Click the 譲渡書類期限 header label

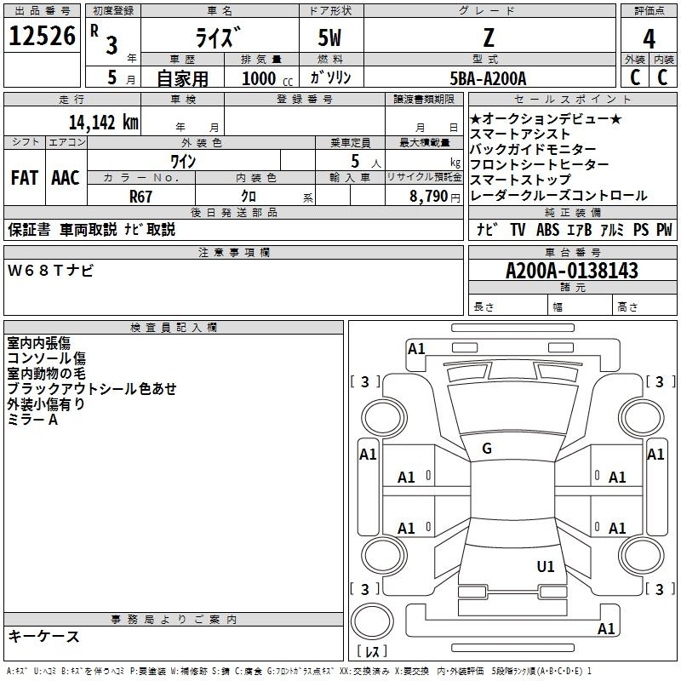pos(424,100)
